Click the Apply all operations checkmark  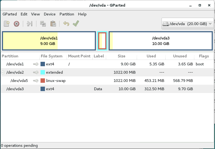point(76,24)
